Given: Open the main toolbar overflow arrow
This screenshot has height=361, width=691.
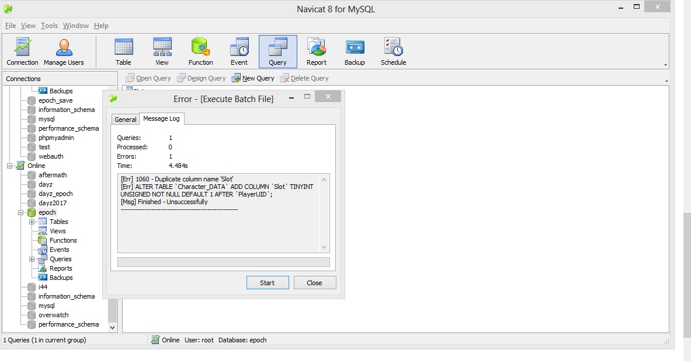Looking at the screenshot, I should click(665, 65).
